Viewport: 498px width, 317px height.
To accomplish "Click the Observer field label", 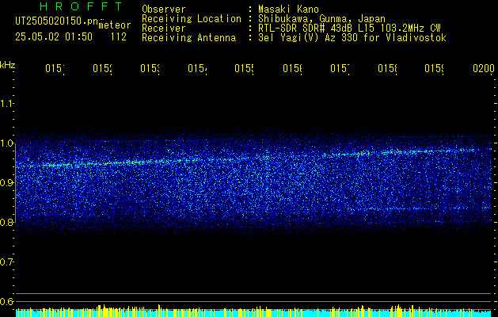I will pyautogui.click(x=164, y=10).
